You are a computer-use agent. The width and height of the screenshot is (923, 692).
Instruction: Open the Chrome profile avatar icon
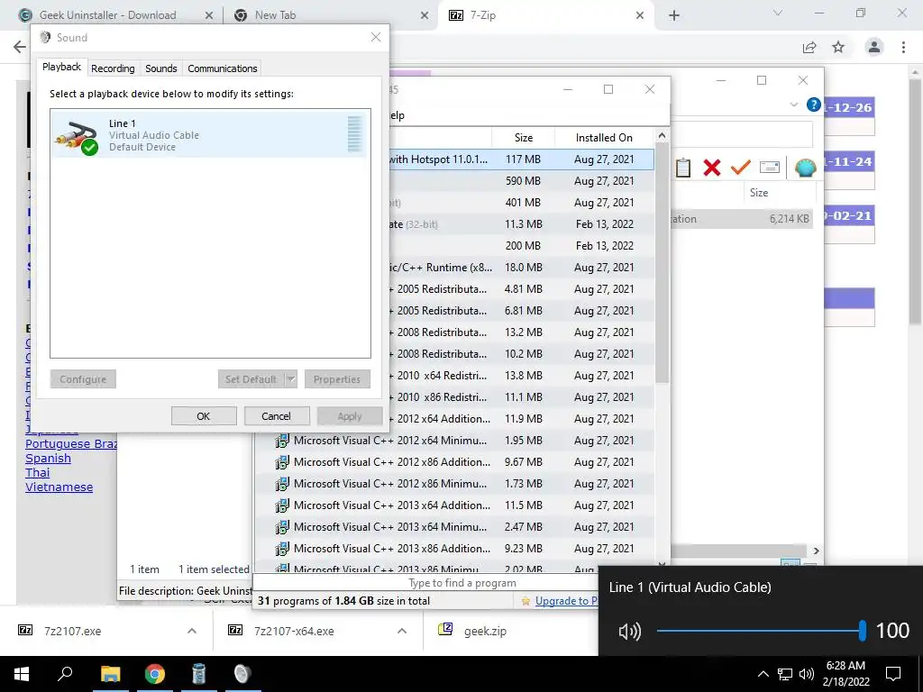(x=874, y=47)
